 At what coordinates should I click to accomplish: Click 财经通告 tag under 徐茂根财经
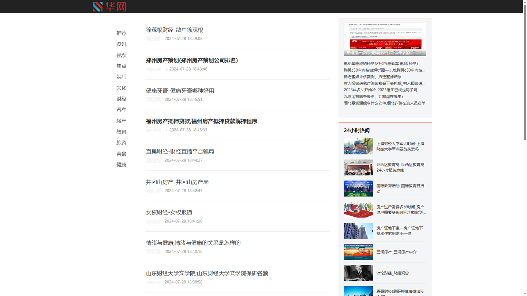[153, 38]
